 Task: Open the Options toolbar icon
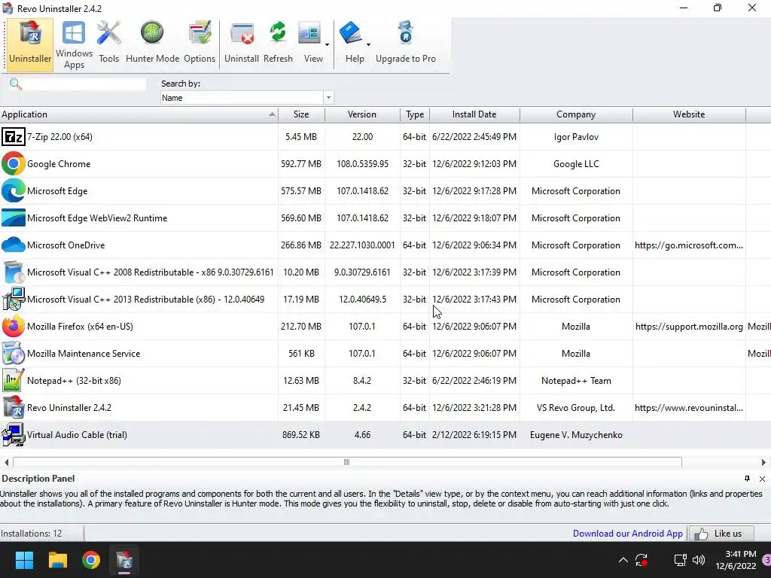pyautogui.click(x=200, y=33)
